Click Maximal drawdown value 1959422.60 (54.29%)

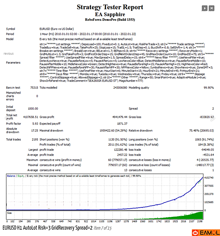(x=113, y=131)
